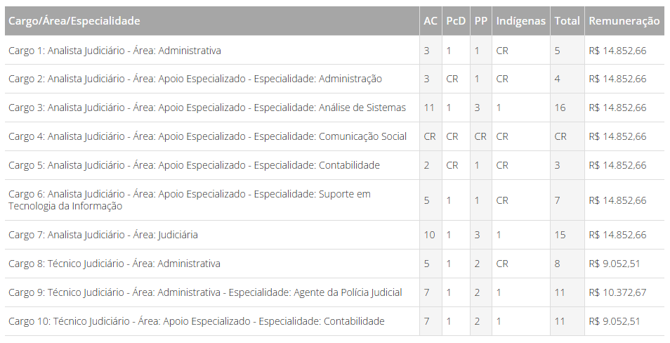
Task: Select the Total column header
Action: [x=567, y=21]
